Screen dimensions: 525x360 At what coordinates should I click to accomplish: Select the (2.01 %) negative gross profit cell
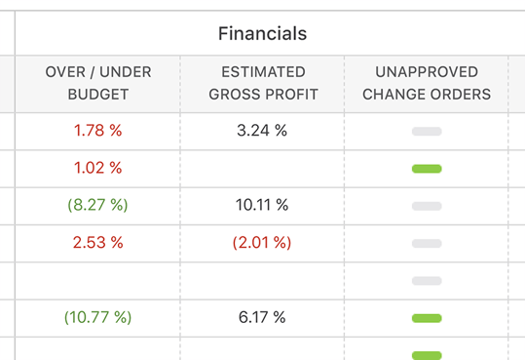(x=262, y=243)
